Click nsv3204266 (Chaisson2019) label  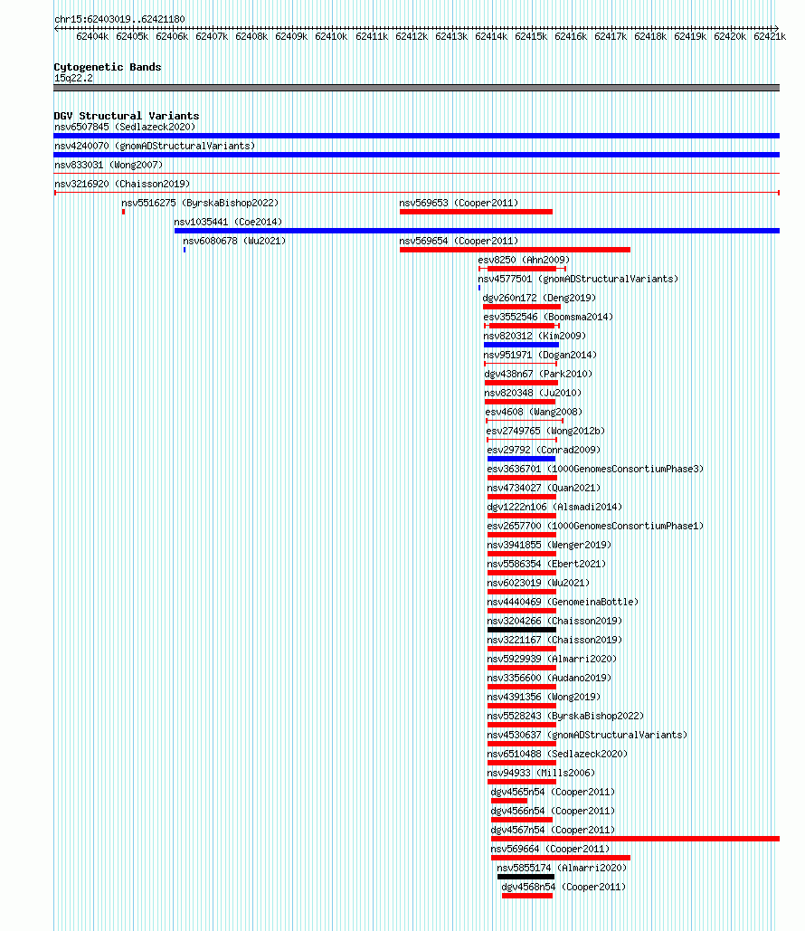point(554,621)
